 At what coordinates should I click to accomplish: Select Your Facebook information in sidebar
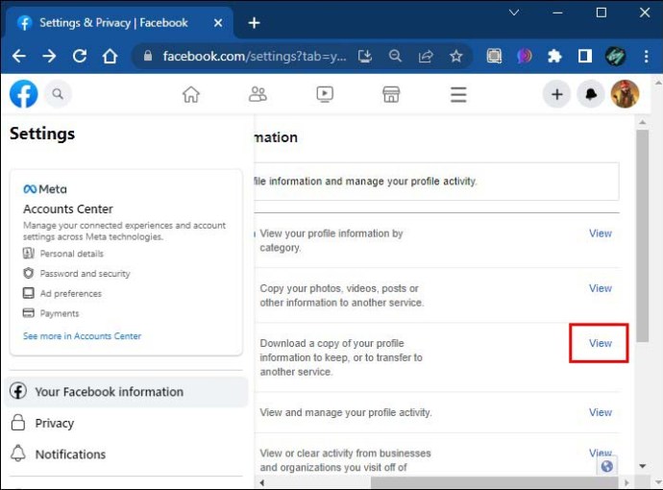[109, 392]
